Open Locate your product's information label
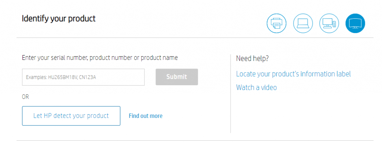The height and width of the screenshot is (144, 382). pyautogui.click(x=293, y=74)
